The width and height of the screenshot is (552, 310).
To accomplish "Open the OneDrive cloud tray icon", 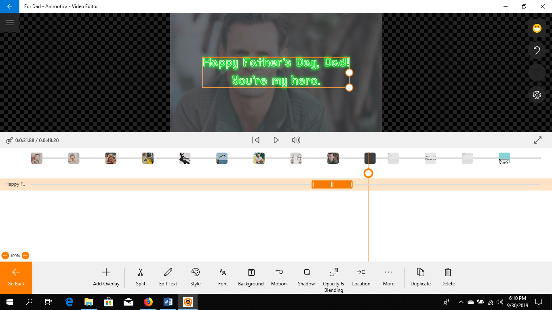I will pyautogui.click(x=471, y=302).
